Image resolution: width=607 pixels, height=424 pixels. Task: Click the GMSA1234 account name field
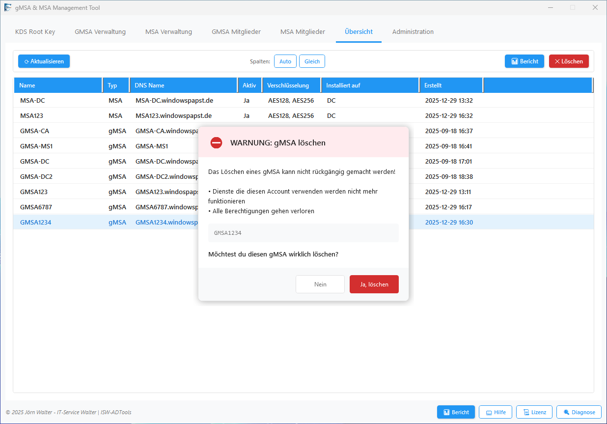(303, 233)
